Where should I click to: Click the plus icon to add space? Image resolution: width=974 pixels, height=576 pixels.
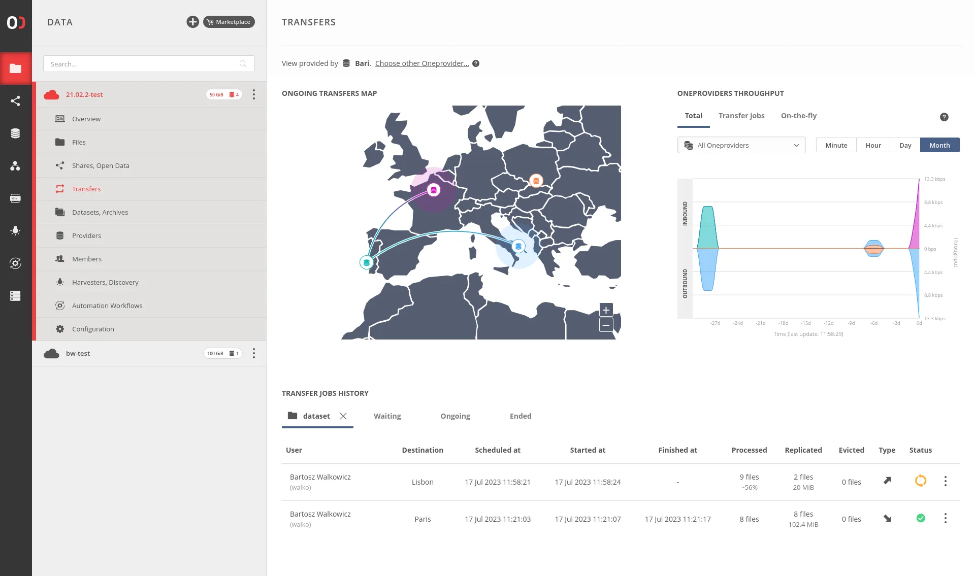192,22
